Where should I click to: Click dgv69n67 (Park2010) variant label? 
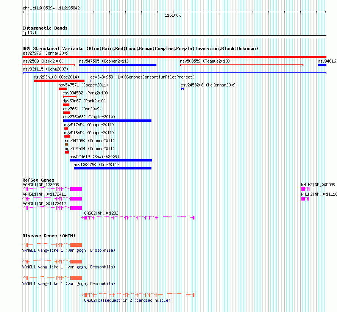click(x=84, y=101)
